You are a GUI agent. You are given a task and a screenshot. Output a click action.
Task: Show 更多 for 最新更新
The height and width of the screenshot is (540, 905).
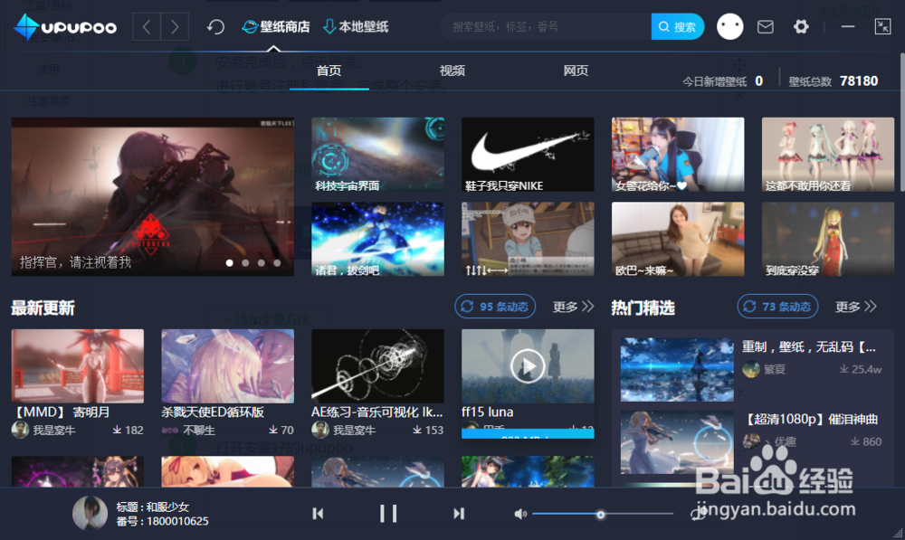coord(573,307)
